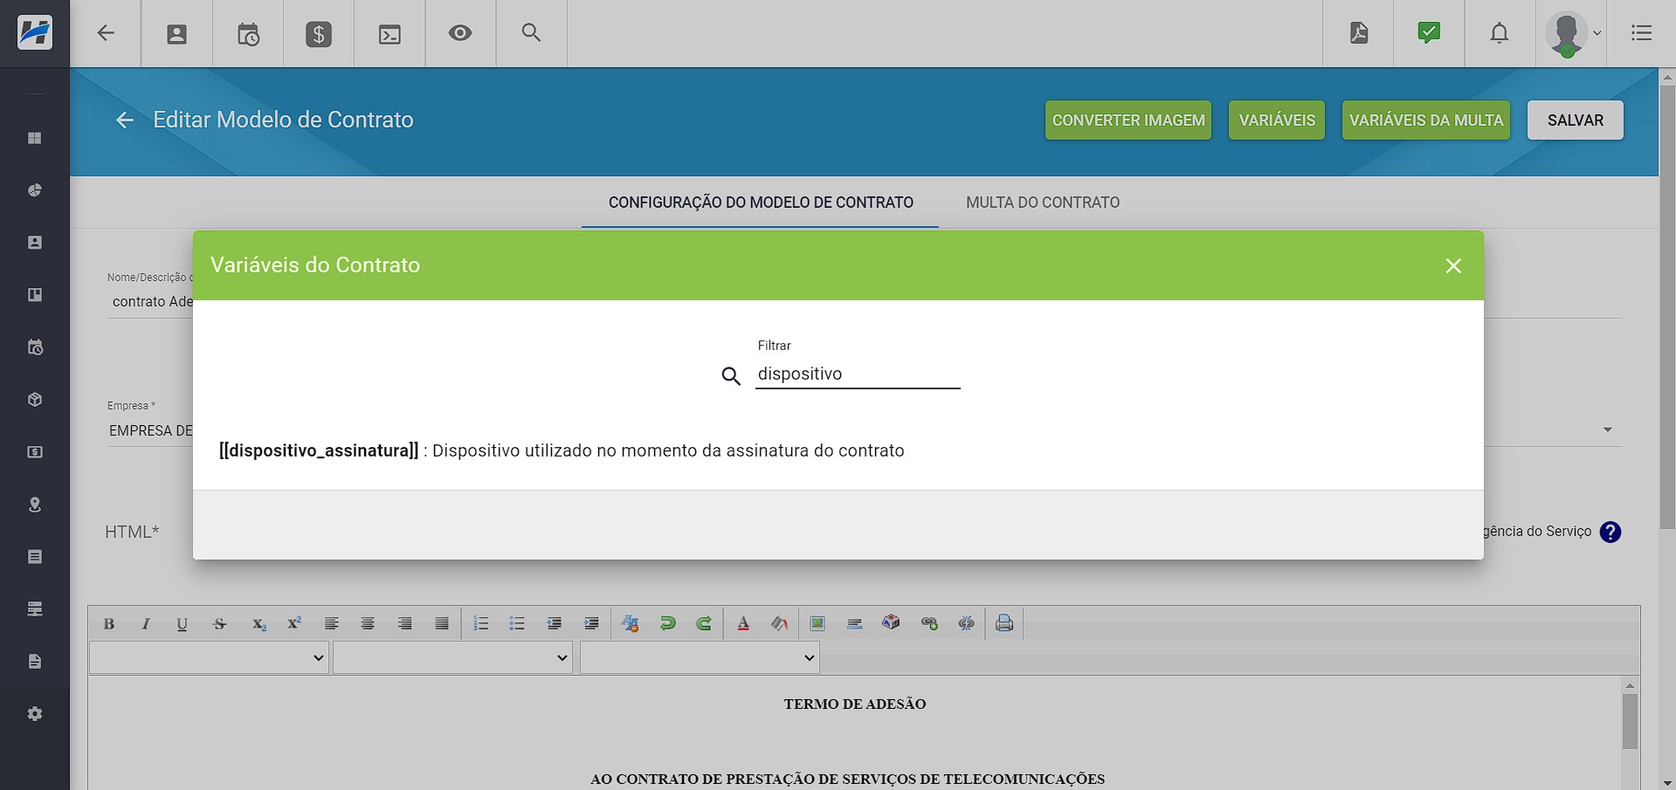Click the remove formatting icon
Image resolution: width=1676 pixels, height=790 pixels.
631,623
